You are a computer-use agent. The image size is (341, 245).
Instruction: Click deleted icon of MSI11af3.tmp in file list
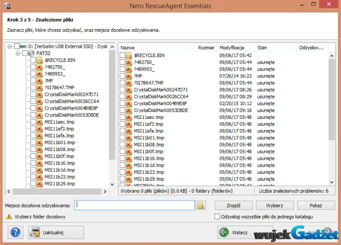click(129, 124)
